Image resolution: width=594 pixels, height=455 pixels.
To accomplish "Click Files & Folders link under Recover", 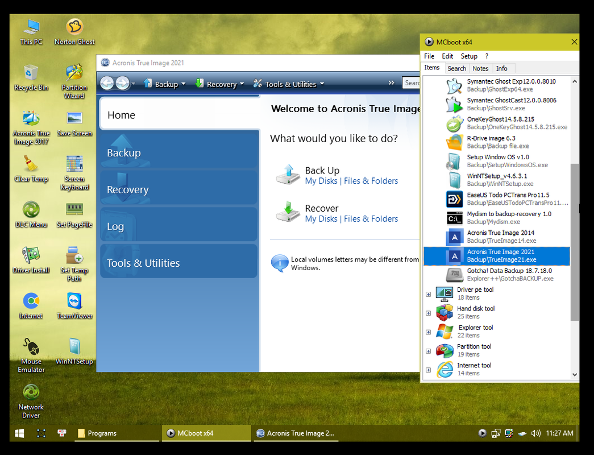I will [x=371, y=219].
